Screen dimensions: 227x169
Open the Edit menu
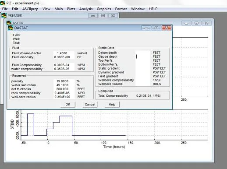tap(15, 9)
